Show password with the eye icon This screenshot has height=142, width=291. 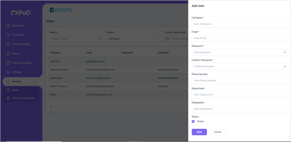click(285, 52)
